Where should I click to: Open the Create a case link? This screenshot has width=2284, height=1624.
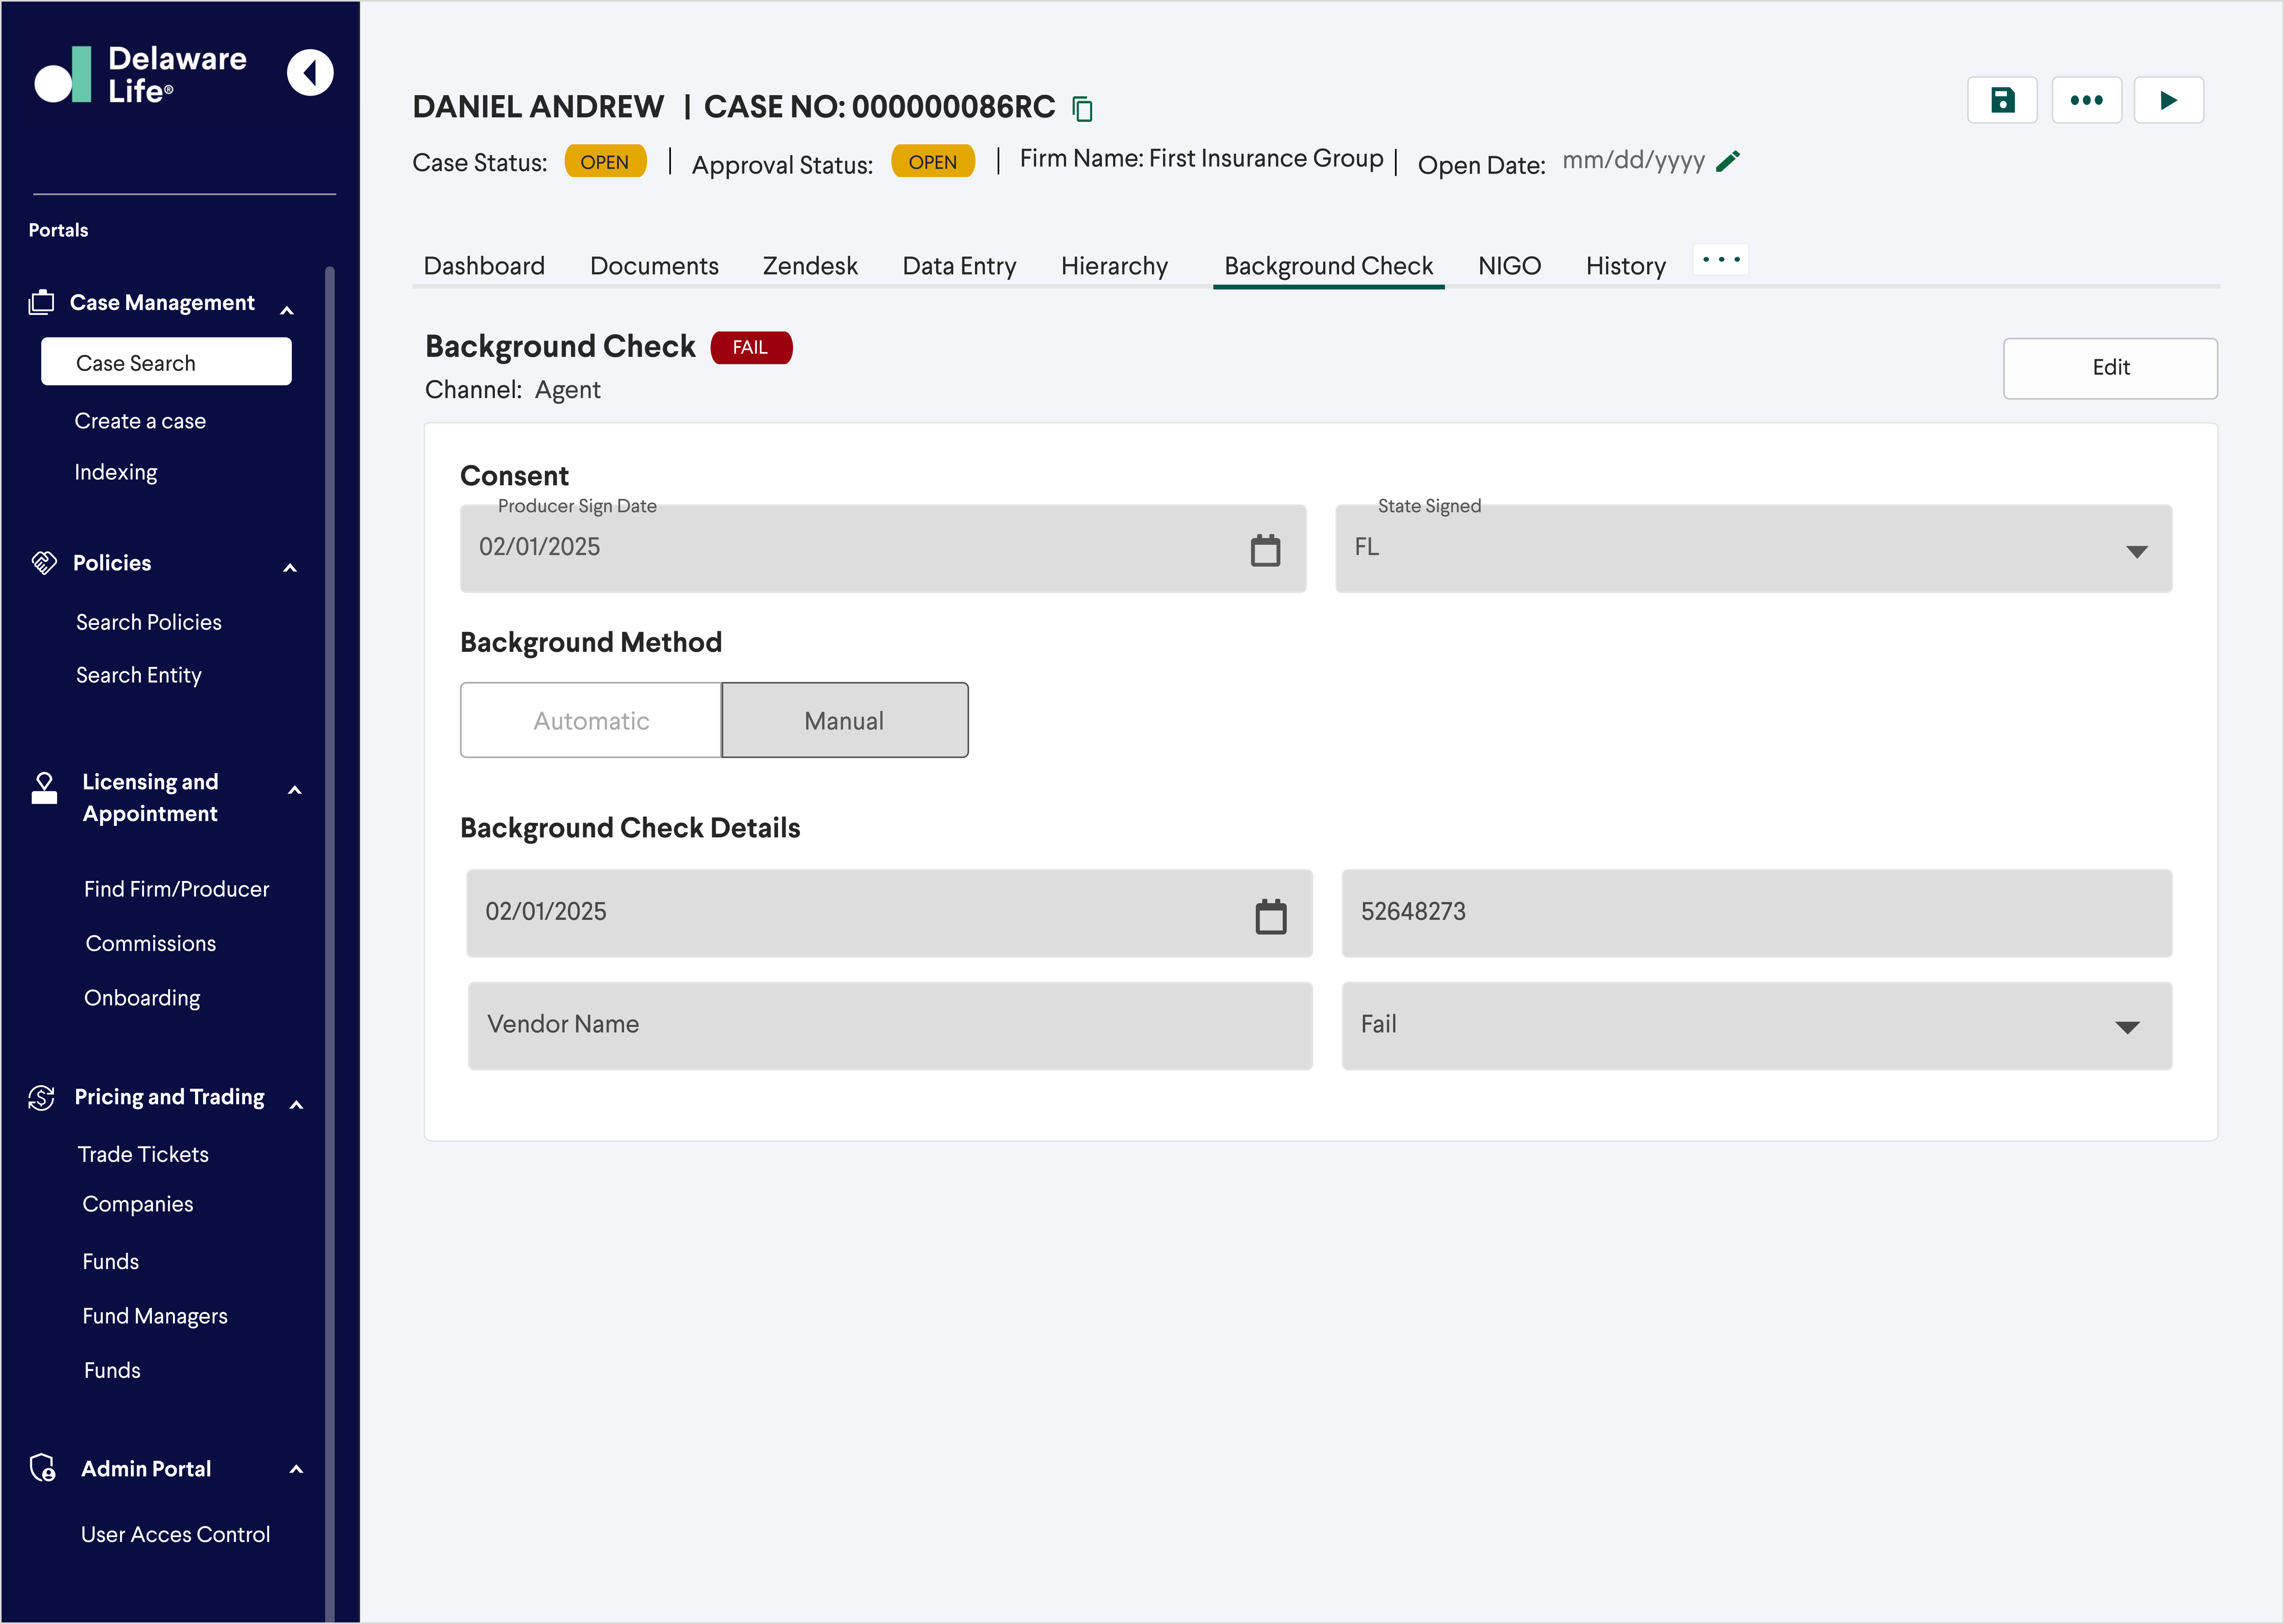pos(140,421)
